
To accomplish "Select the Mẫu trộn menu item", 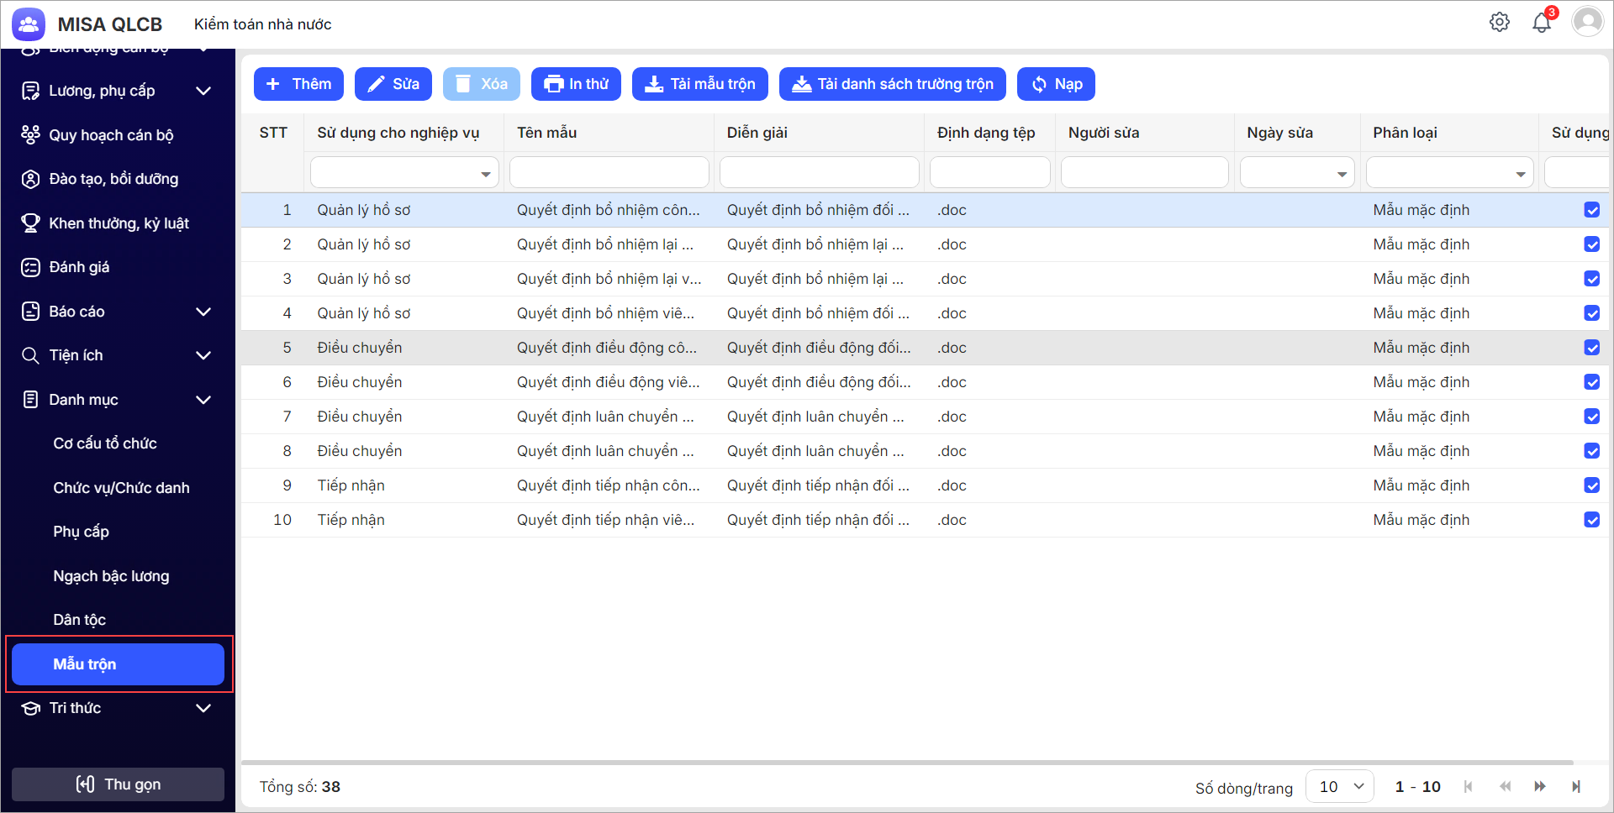I will [x=118, y=664].
